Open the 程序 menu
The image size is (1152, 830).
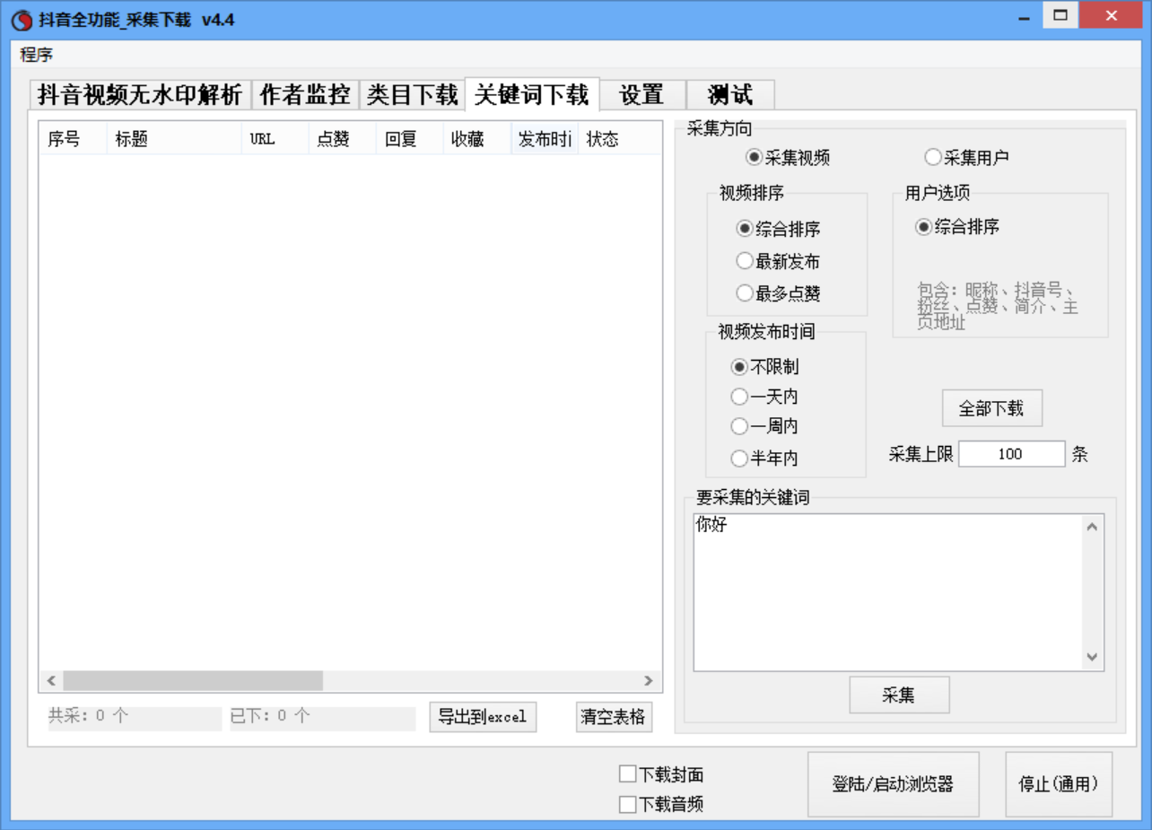(37, 55)
